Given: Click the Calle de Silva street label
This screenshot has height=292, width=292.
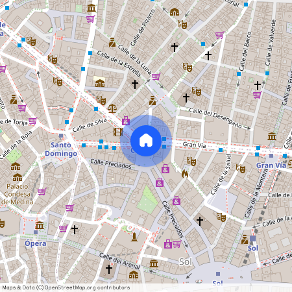Looking at the screenshot, I should pyautogui.click(x=90, y=125).
